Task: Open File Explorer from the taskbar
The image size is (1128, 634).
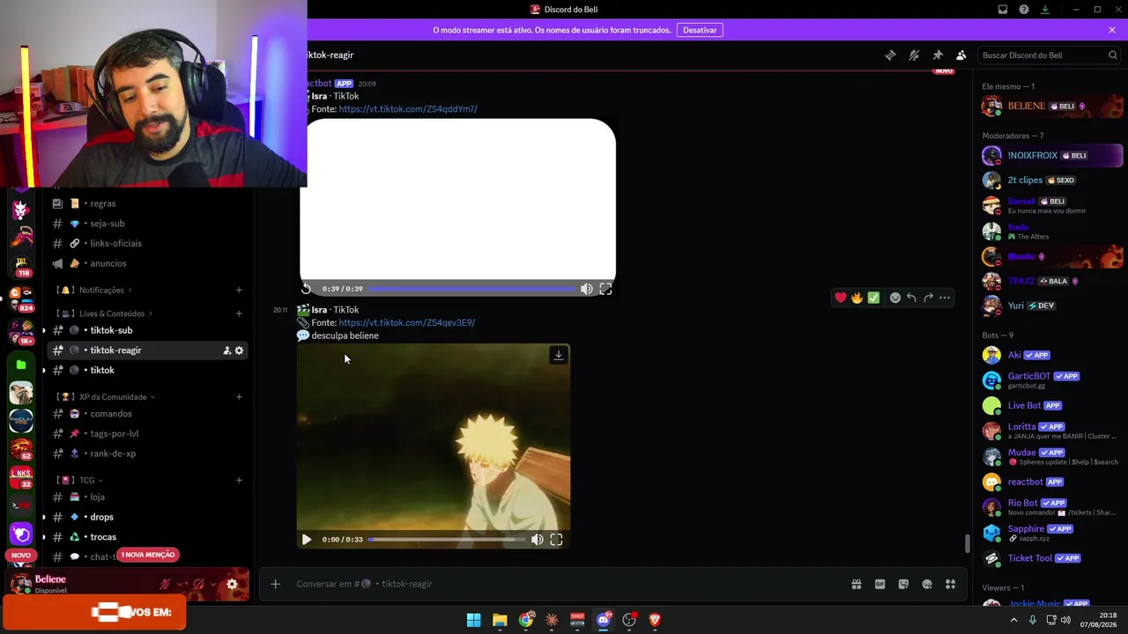Action: [500, 620]
